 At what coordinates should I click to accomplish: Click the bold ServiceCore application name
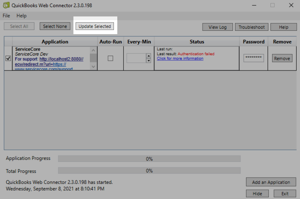(28, 49)
